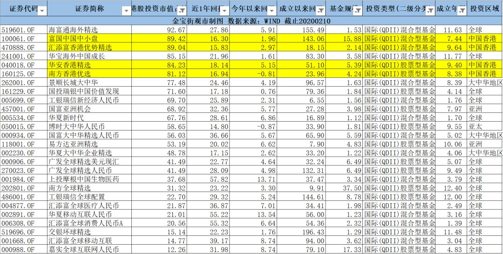The image size is (503, 254).
Task: Select fund code 001984.OF
Action: click(x=23, y=179)
